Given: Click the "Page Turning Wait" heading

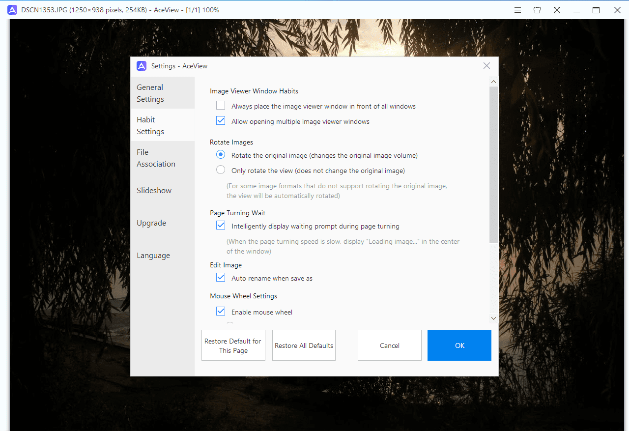Looking at the screenshot, I should click(x=237, y=213).
